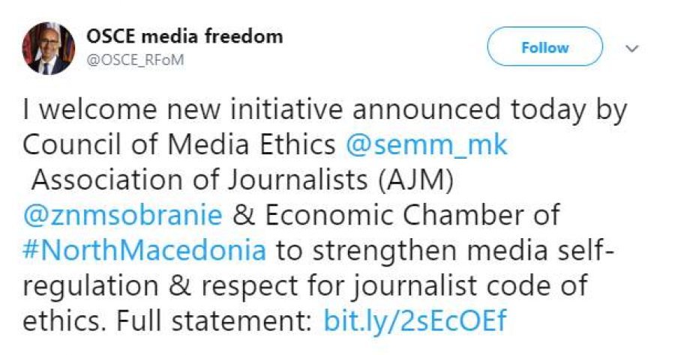The width and height of the screenshot is (675, 355).
Task: Expand the tweet options chevron
Action: (632, 48)
